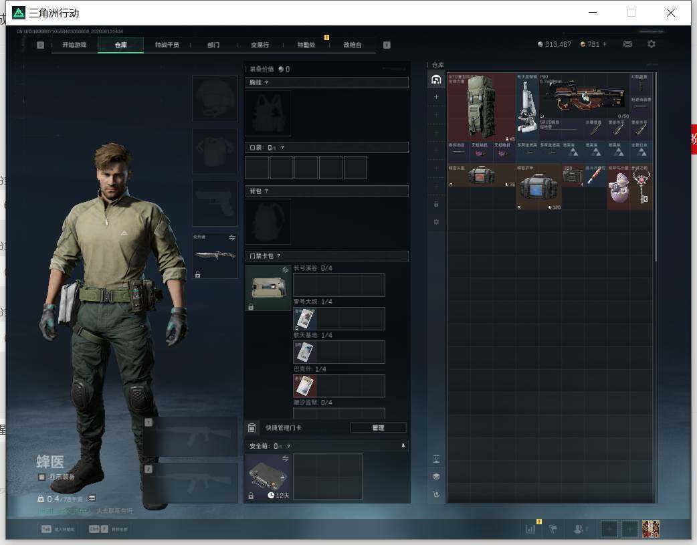
Task: Click the first squad invite plus slot
Action: [x=609, y=529]
